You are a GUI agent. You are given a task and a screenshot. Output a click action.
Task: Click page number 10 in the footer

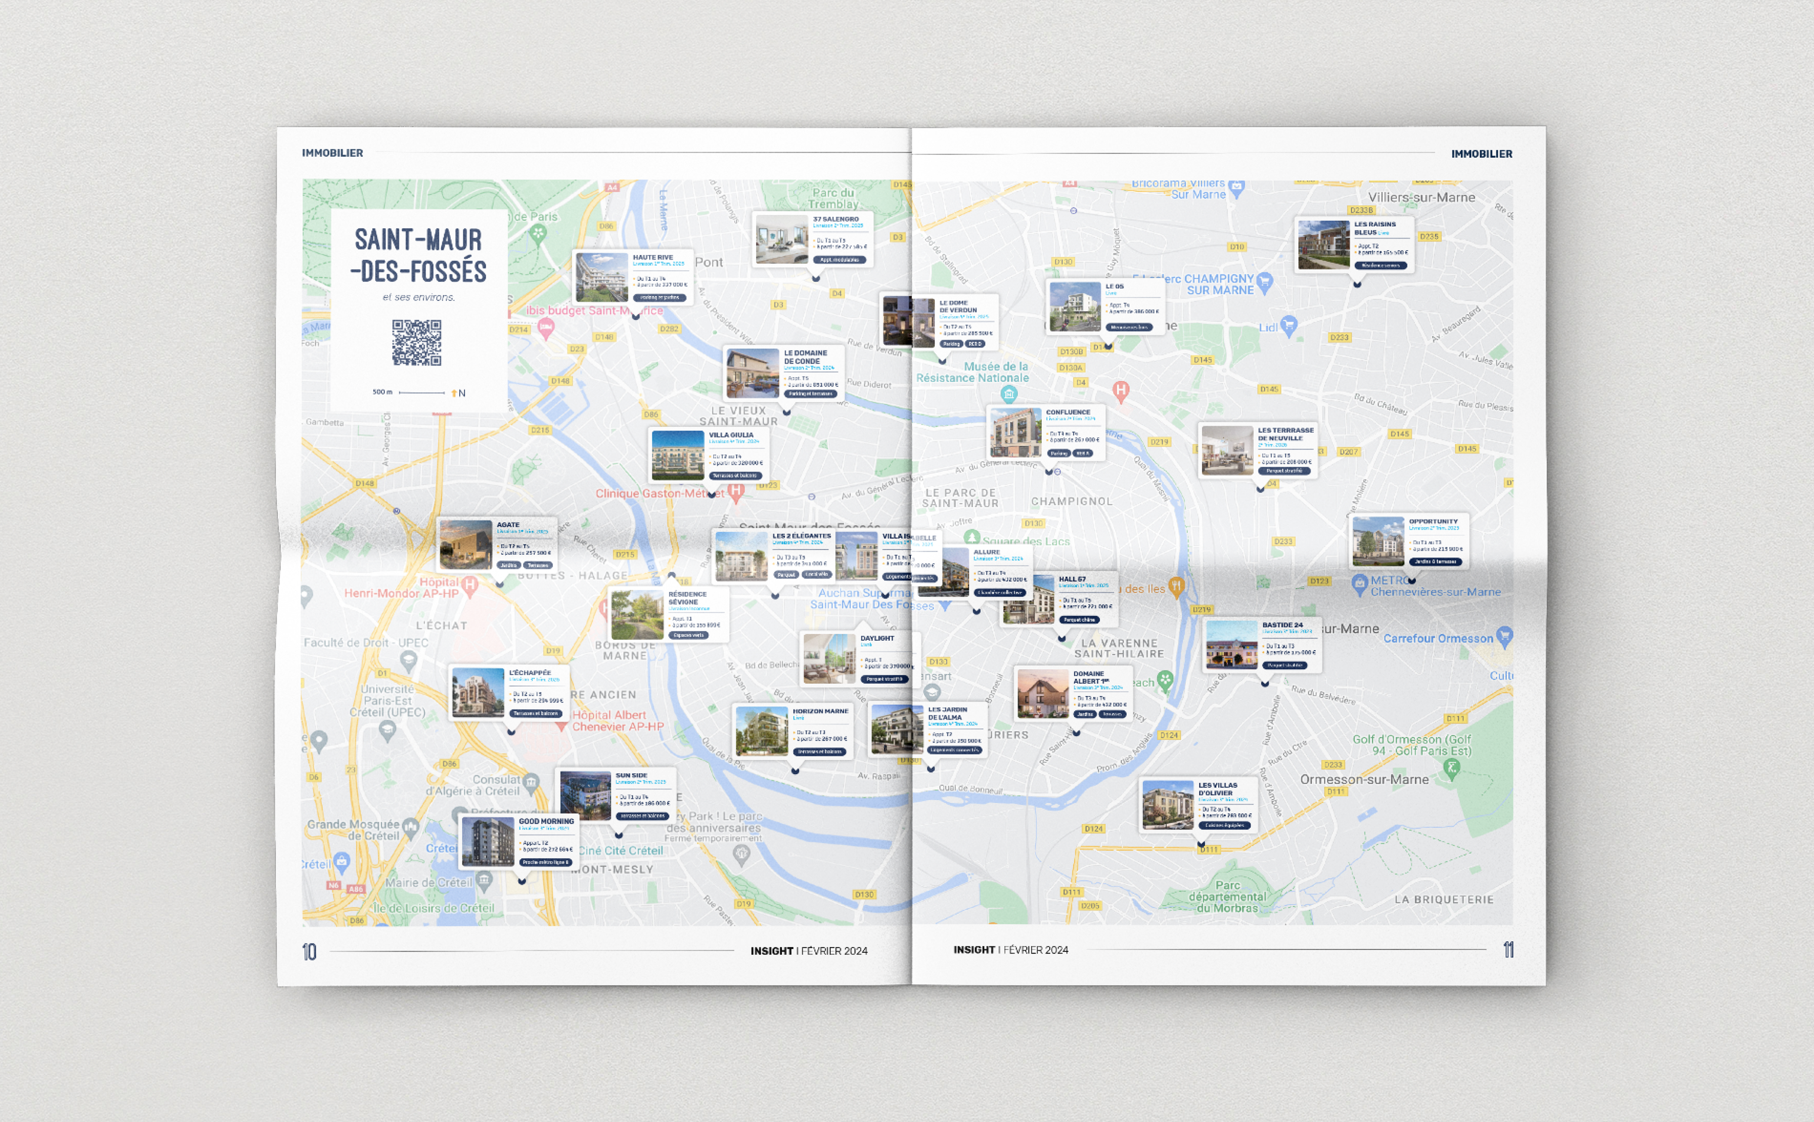tap(309, 952)
